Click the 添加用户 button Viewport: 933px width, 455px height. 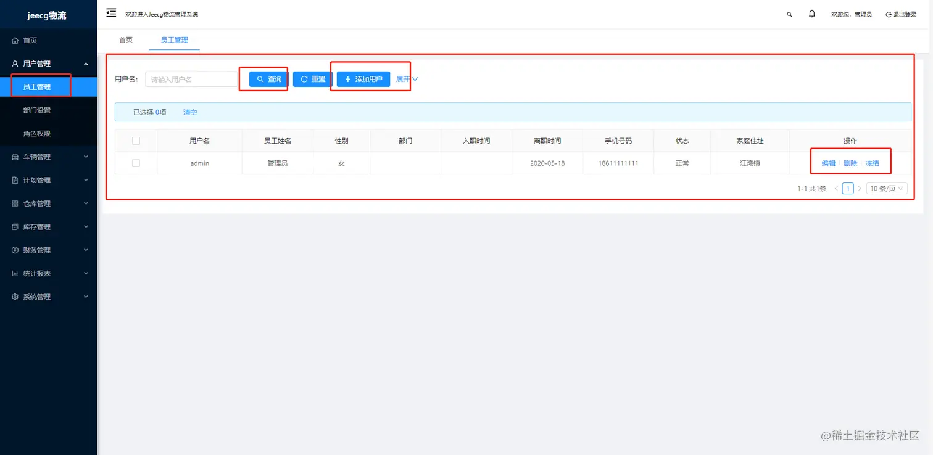363,79
